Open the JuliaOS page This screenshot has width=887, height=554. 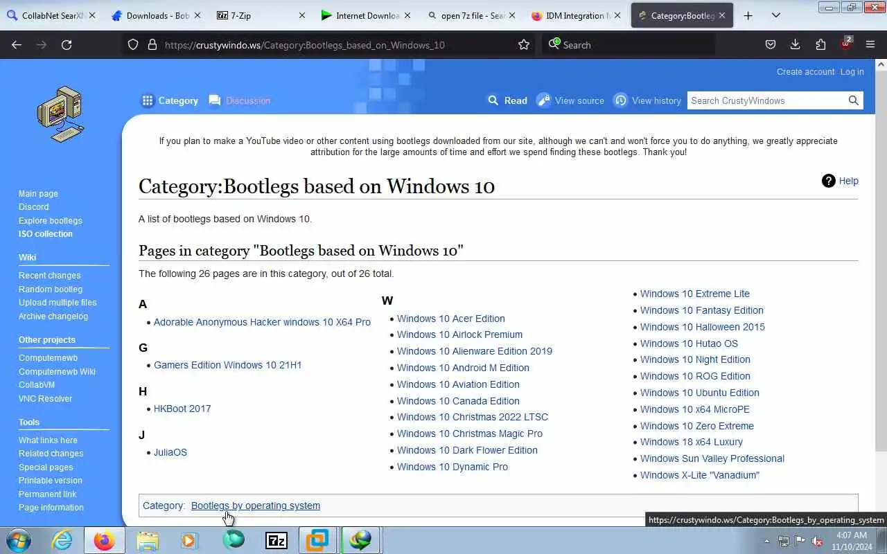[170, 452]
